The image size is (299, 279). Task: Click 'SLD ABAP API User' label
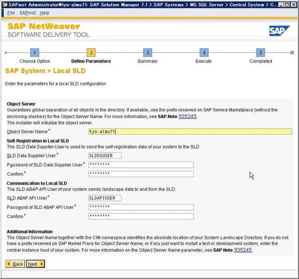coord(27,198)
